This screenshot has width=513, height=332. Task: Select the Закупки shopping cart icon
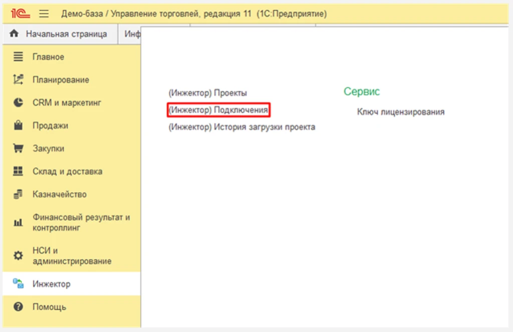(x=18, y=148)
